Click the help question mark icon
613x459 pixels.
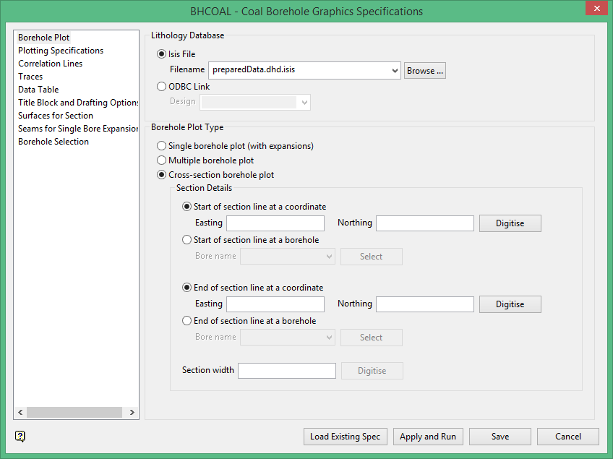pos(20,436)
